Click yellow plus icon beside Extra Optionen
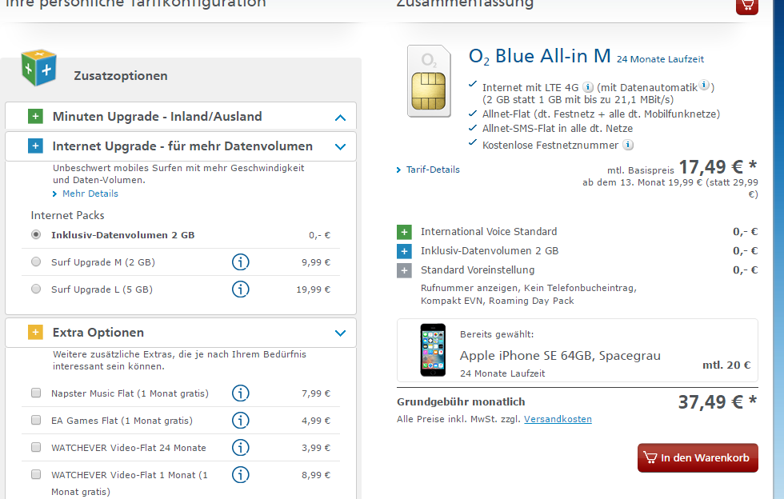The height and width of the screenshot is (499, 784). click(35, 333)
